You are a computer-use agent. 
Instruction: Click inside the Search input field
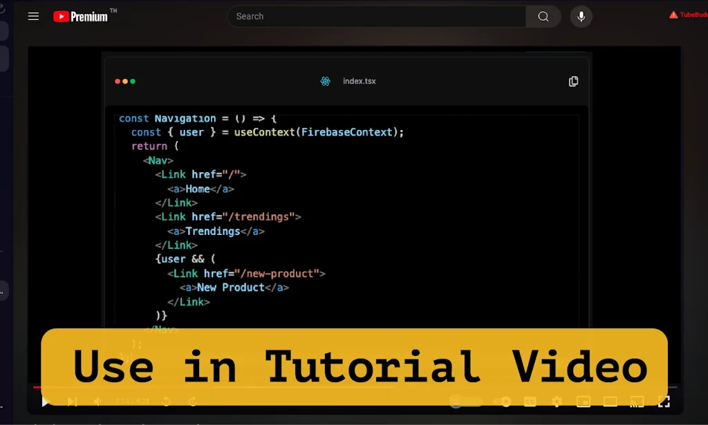click(x=377, y=16)
